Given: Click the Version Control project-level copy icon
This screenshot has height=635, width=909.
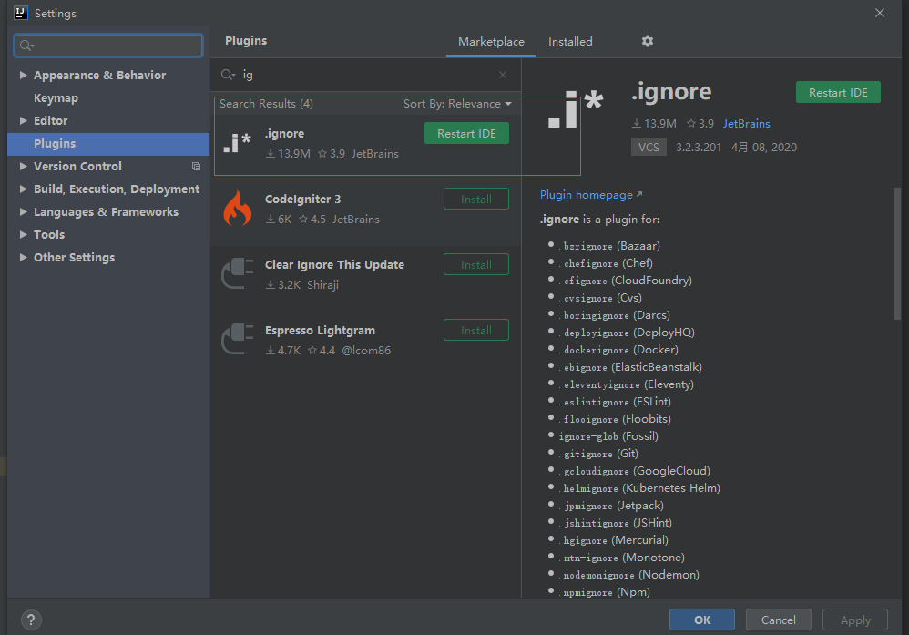Looking at the screenshot, I should tap(197, 167).
